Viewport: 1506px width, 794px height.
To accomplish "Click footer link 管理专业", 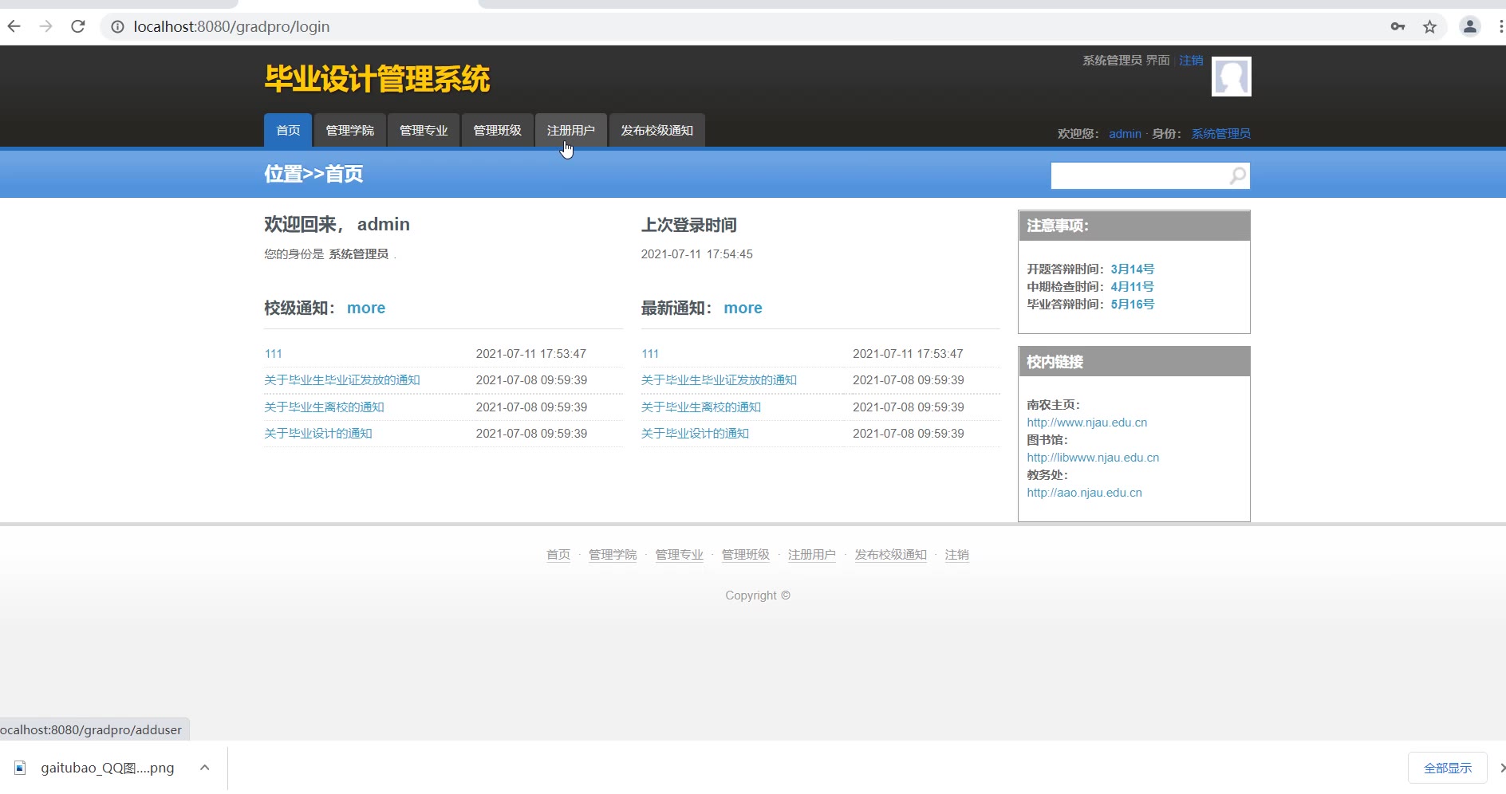I will point(679,555).
